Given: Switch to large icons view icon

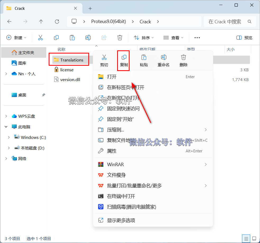Looking at the screenshot, I should (x=254, y=238).
